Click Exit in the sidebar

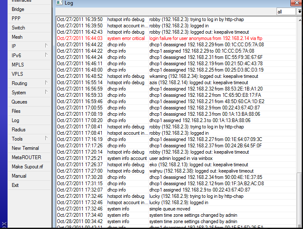click(x=15, y=185)
